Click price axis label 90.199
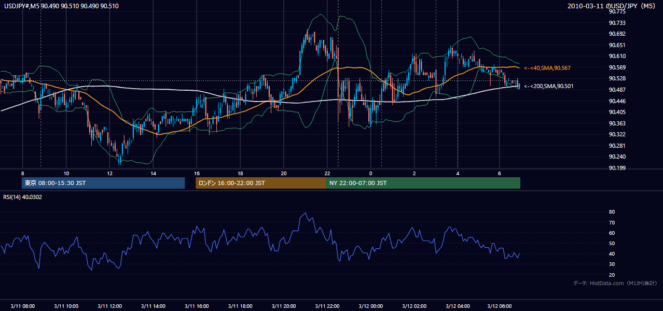663x311 pixels. [x=617, y=168]
